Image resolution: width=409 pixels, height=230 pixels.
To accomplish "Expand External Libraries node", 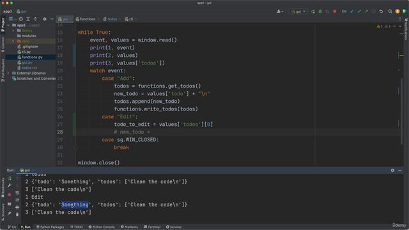I will tap(8, 73).
